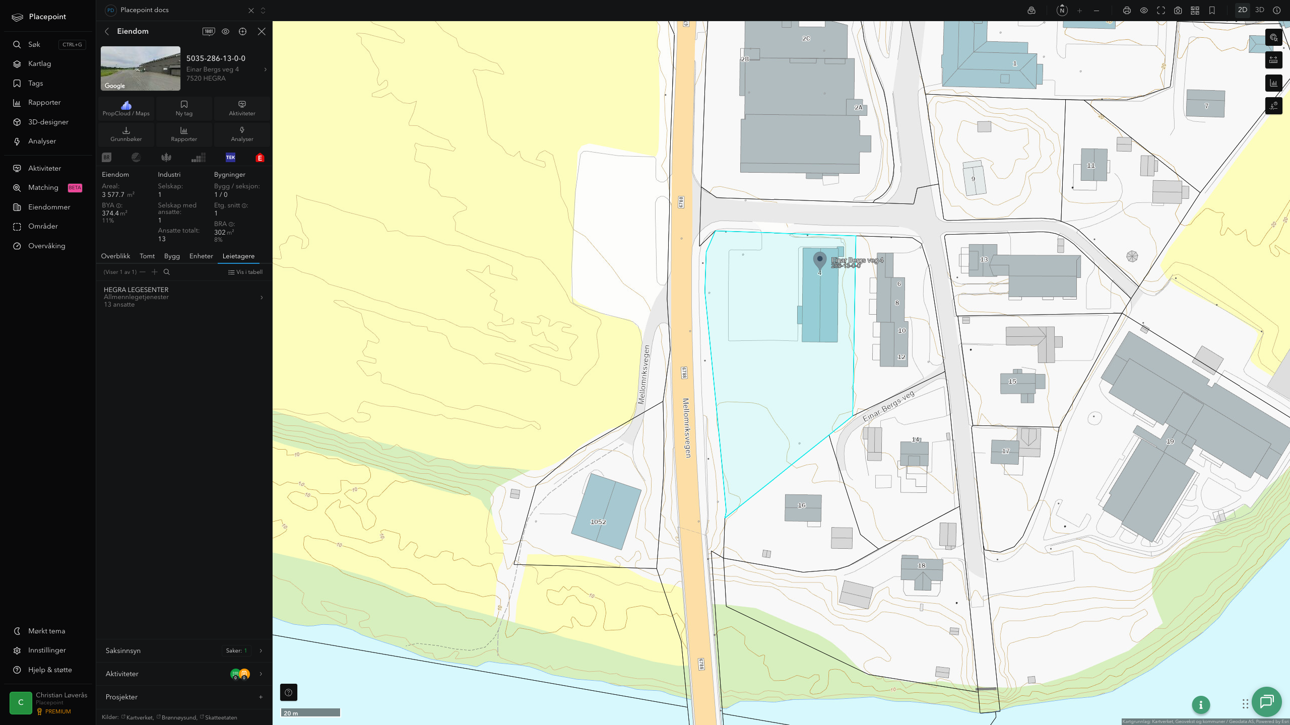Toggle map visibility eye in top toolbar
Image resolution: width=1290 pixels, height=725 pixels.
pos(1144,10)
